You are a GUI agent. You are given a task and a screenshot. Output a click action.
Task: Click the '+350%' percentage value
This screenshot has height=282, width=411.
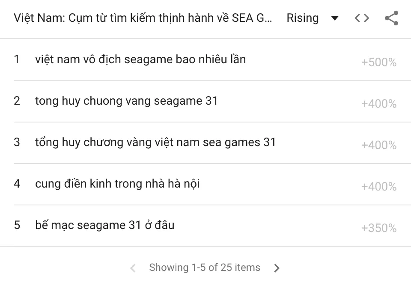[x=378, y=228]
